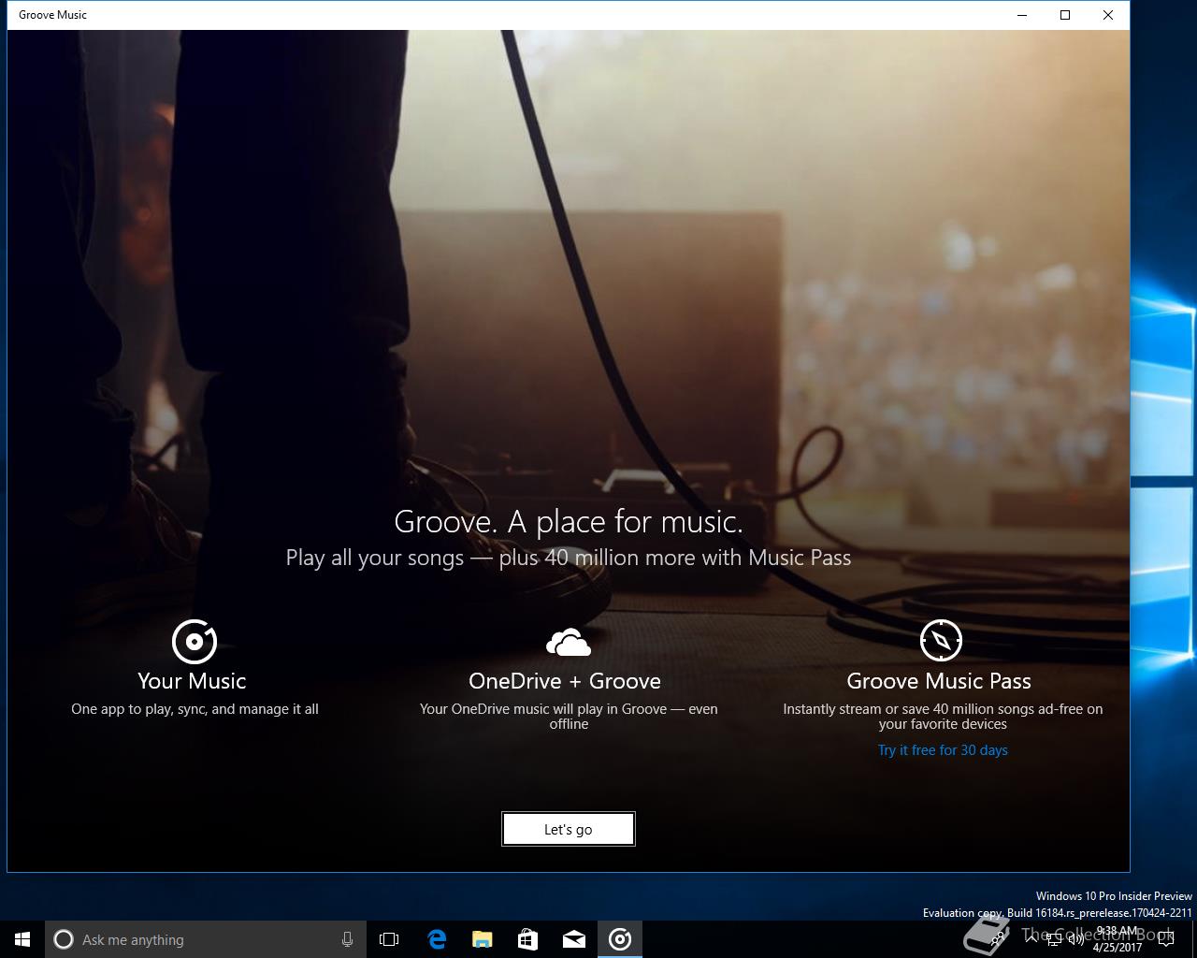1197x958 pixels.
Task: Click the Your Music disc icon
Action: point(195,642)
